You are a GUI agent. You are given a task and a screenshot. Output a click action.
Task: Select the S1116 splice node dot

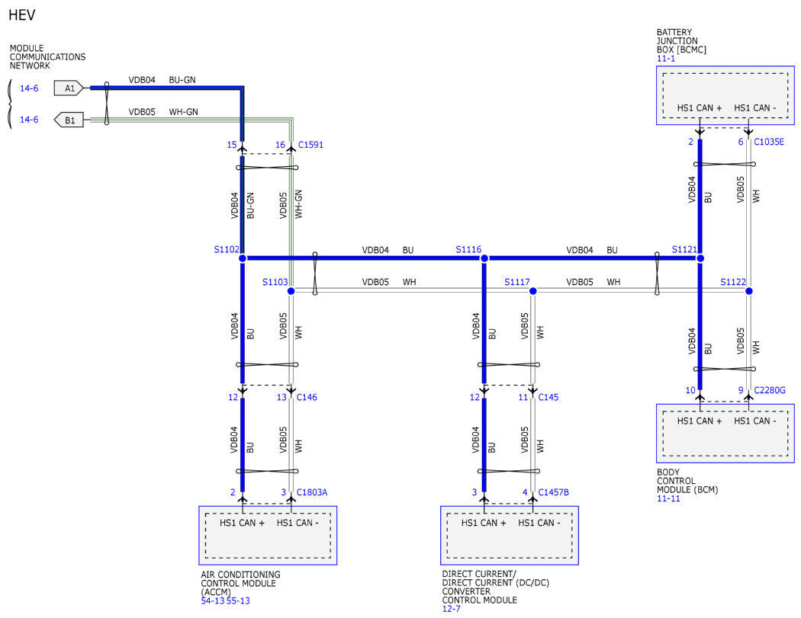coord(484,259)
